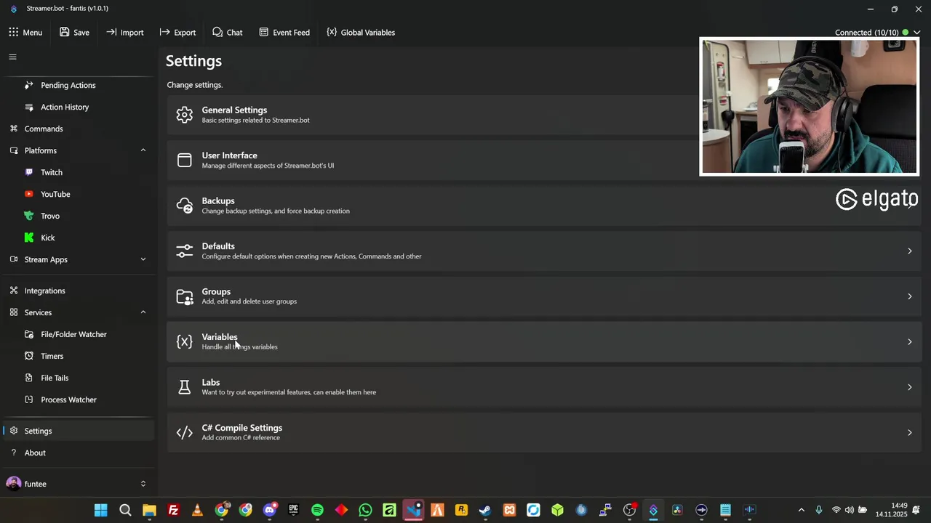
Task: Open Global Variables from the toolbar
Action: (x=361, y=32)
